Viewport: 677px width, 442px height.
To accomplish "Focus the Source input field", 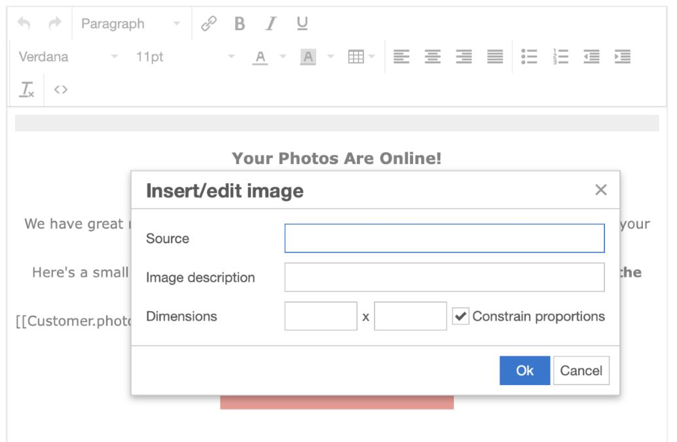I will (x=445, y=238).
